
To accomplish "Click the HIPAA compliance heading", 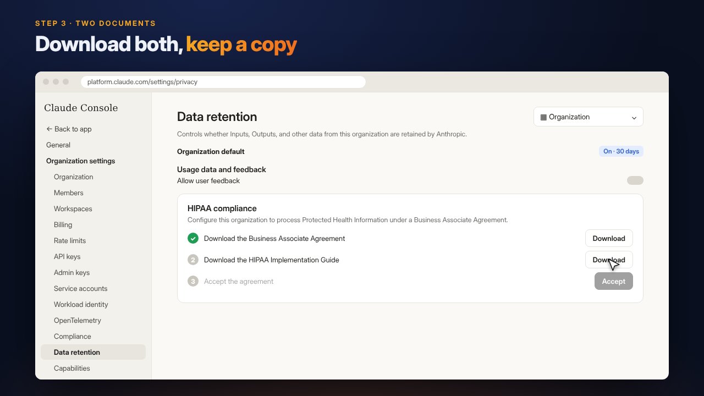I will [x=222, y=208].
